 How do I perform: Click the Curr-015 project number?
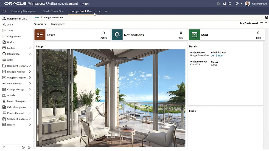(x=195, y=64)
